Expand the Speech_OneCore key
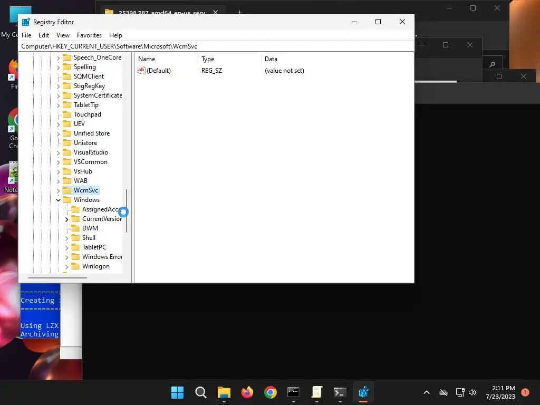This screenshot has width=540, height=405. click(x=58, y=58)
